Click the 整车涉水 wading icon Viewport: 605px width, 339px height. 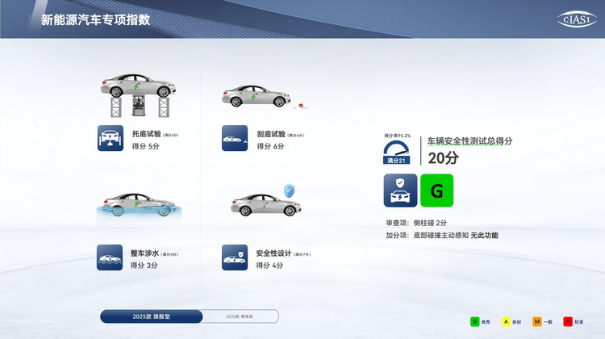click(x=111, y=257)
